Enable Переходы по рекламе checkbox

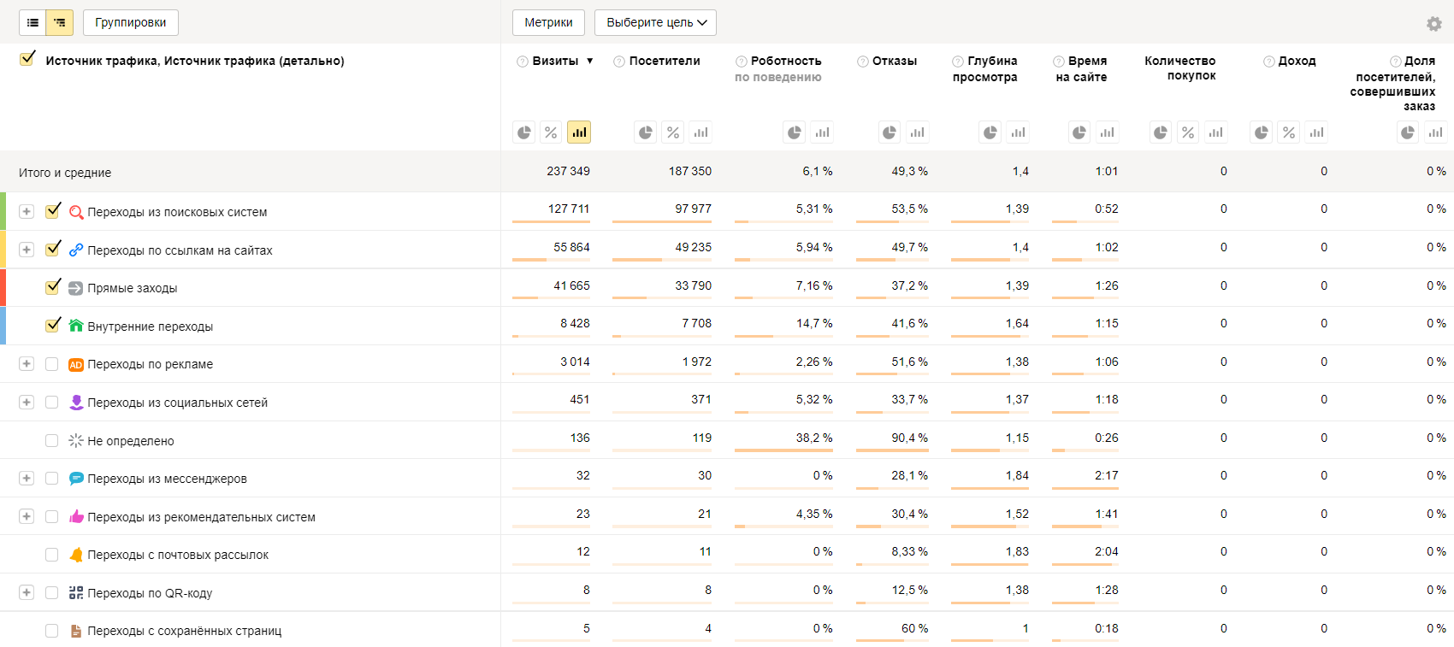click(51, 364)
